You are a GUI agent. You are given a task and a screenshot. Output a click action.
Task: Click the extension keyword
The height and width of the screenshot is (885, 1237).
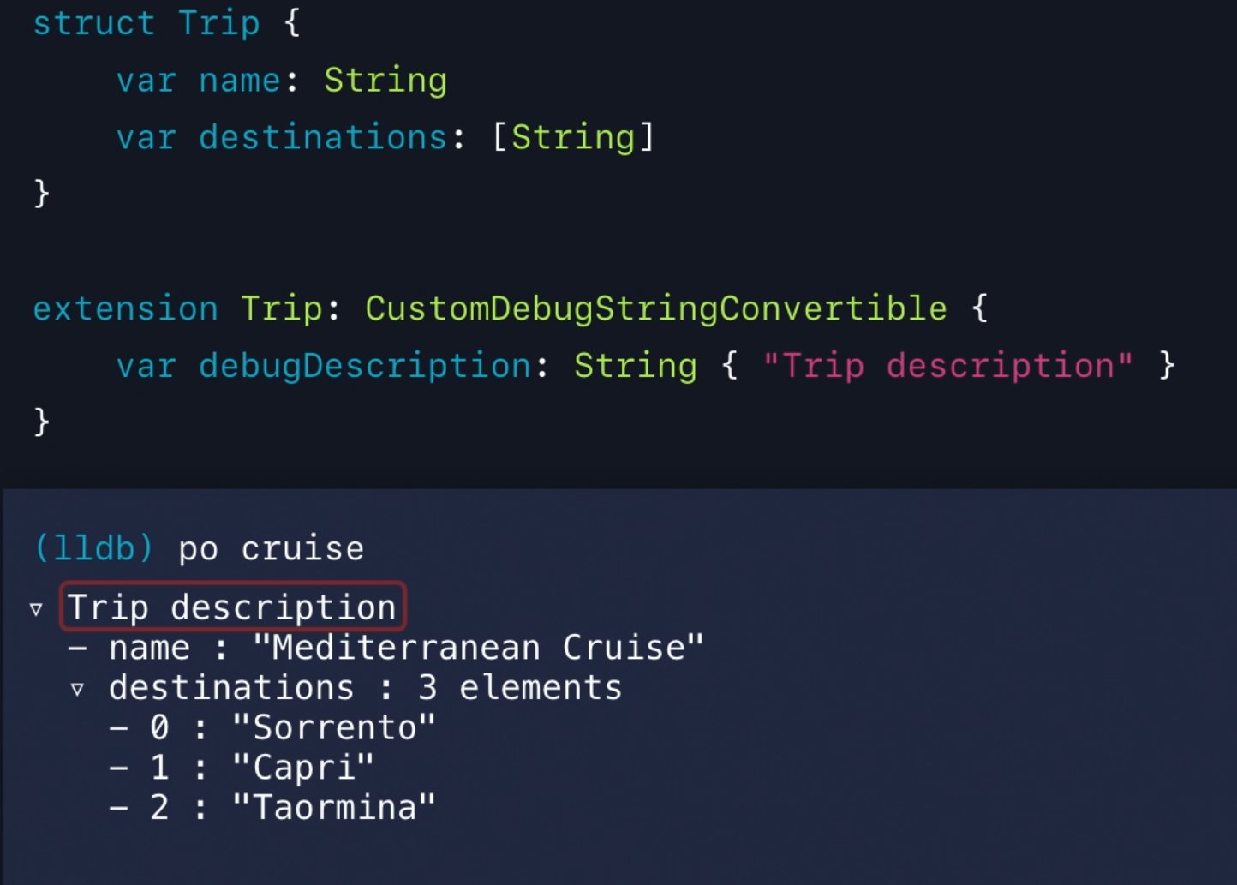point(125,308)
